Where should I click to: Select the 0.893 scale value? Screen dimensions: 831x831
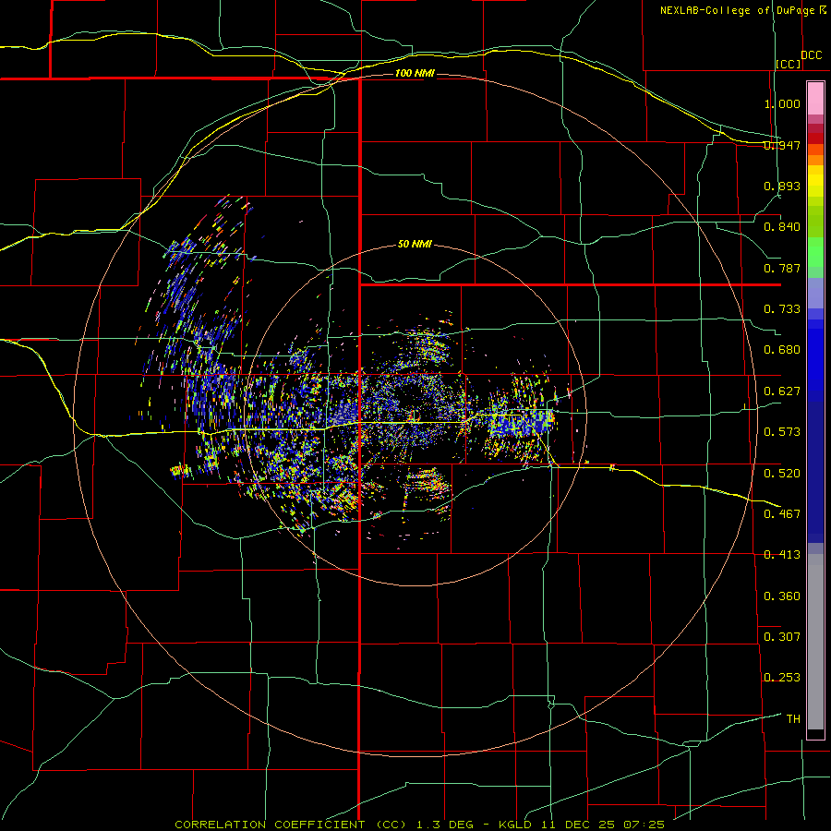coord(782,186)
